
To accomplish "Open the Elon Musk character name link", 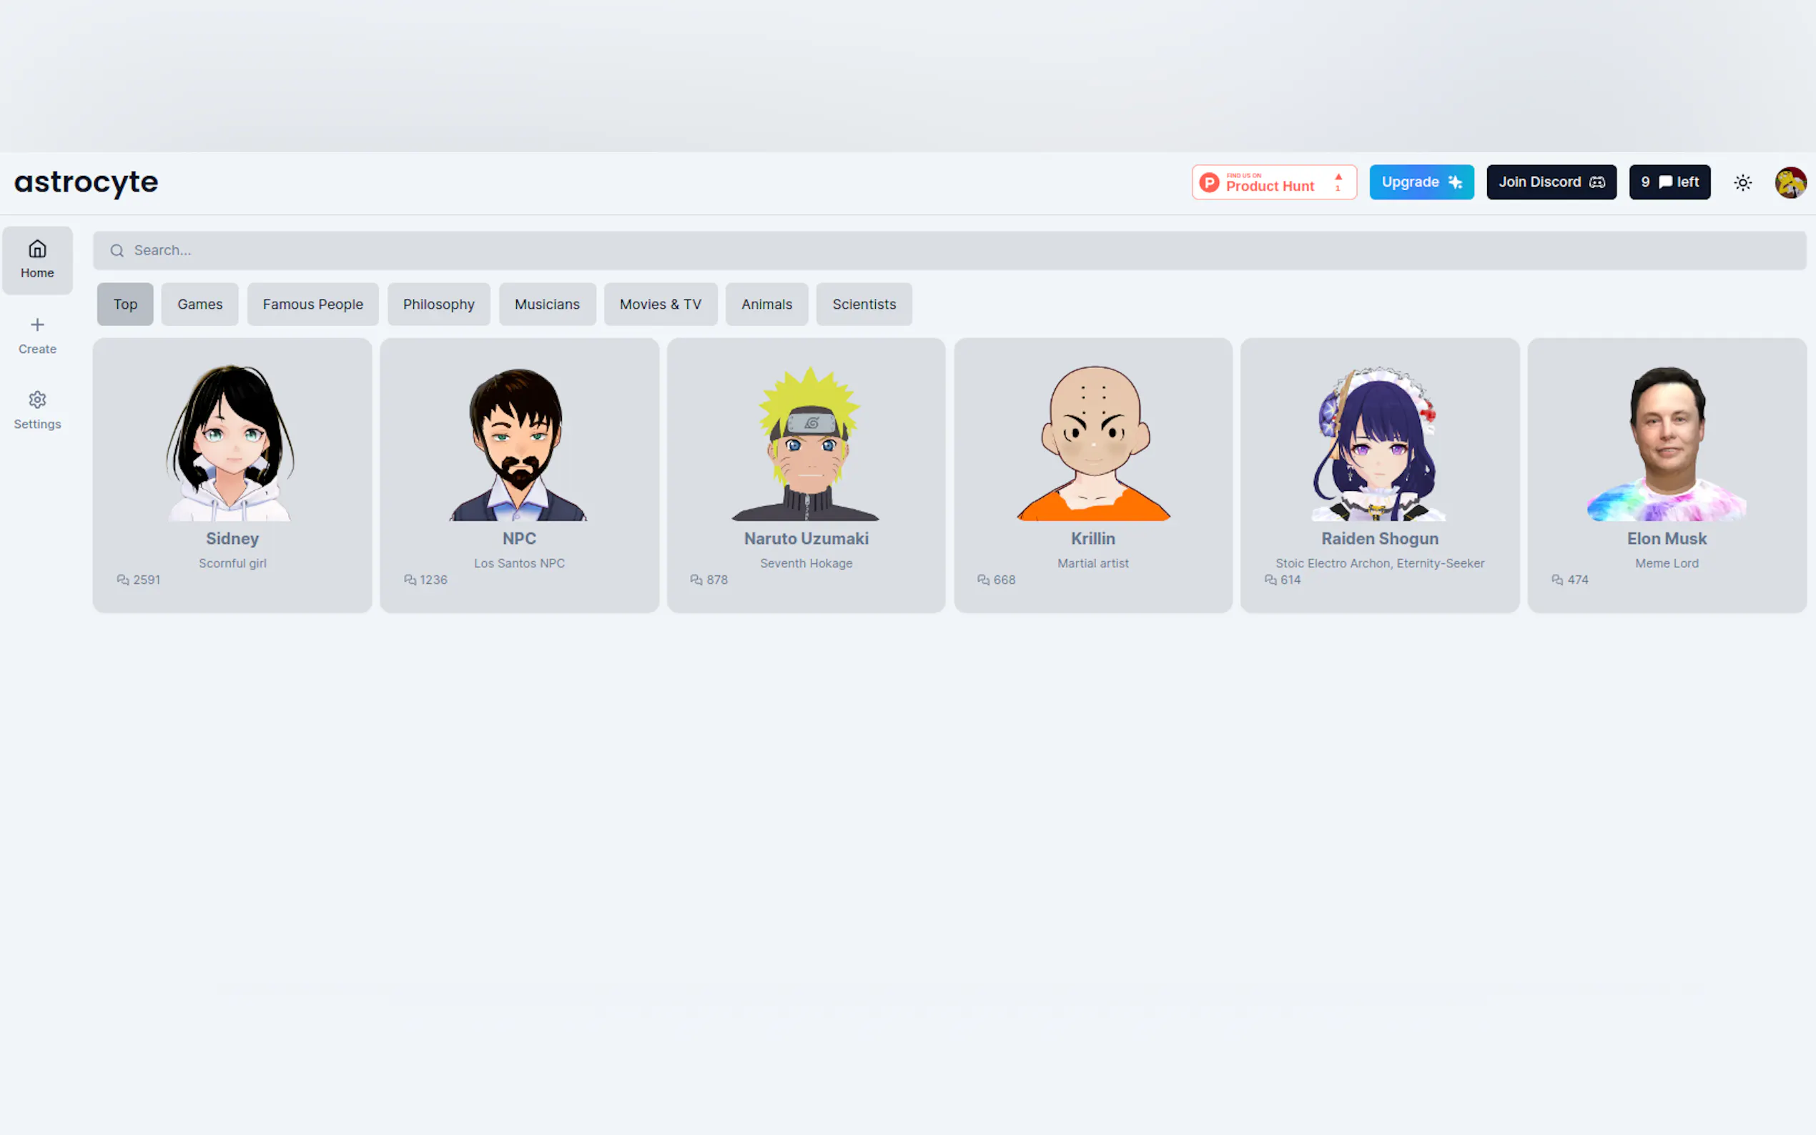I will pyautogui.click(x=1666, y=539).
